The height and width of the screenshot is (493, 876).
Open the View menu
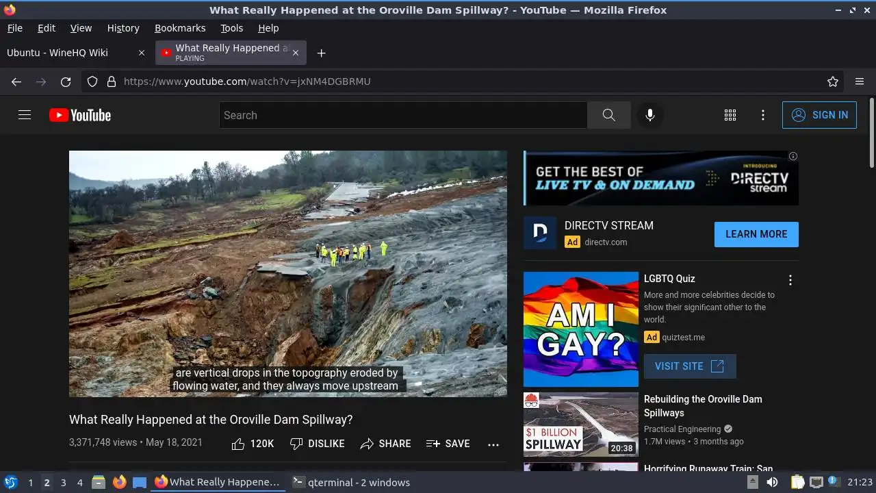(81, 28)
